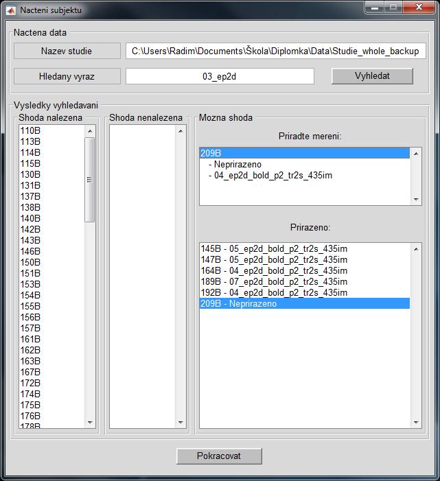Click up arrow of Prirazeno list scrollbar
Screen dimensions: 440x481
pos(416,249)
